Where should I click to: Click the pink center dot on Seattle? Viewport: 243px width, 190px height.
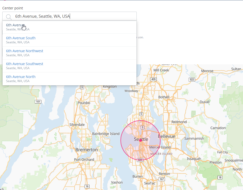(x=141, y=140)
